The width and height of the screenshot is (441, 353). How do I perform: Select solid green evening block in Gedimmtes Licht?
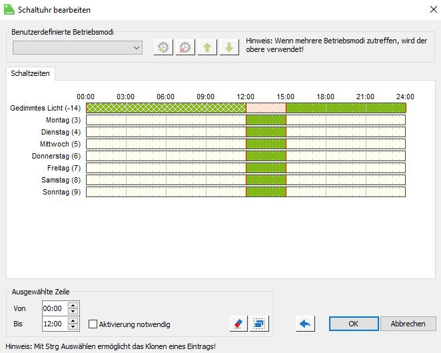[346, 108]
